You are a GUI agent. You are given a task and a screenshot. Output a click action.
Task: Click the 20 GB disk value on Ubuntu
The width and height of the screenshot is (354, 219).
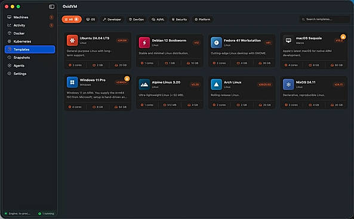pyautogui.click(x=122, y=65)
